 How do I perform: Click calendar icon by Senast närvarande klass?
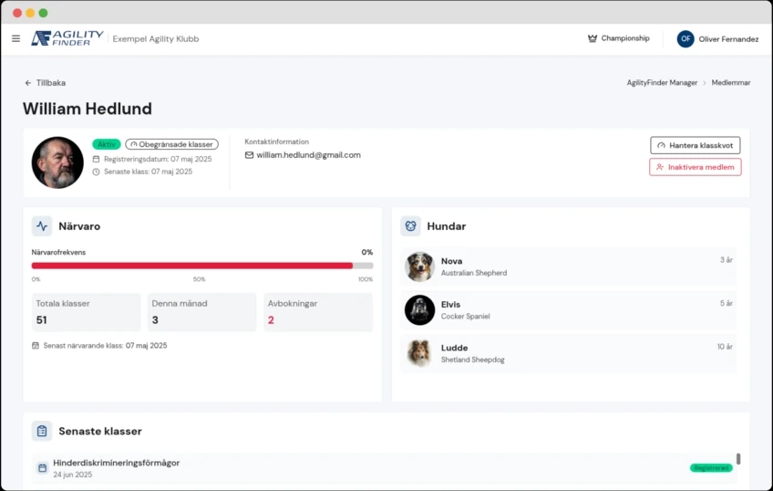tap(36, 345)
